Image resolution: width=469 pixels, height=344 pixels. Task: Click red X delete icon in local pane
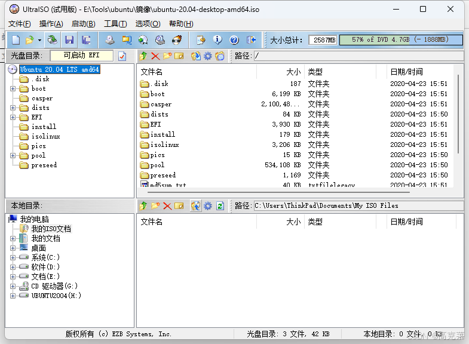tap(167, 205)
